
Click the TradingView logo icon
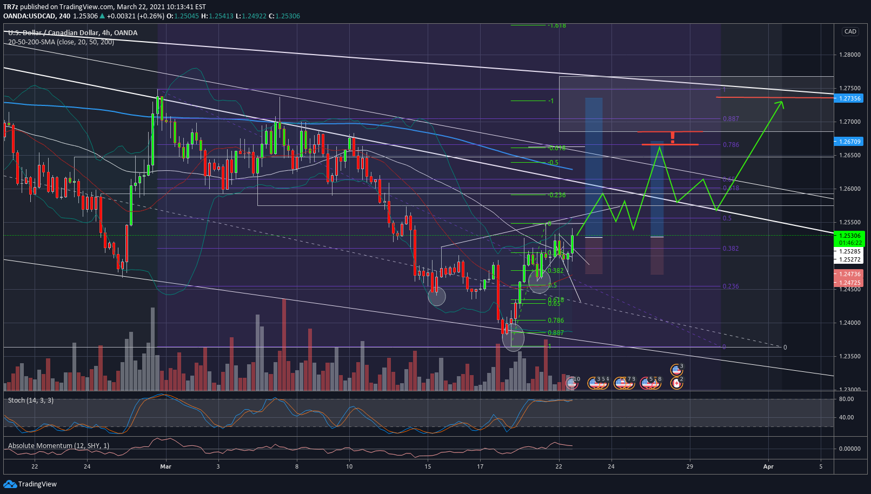pos(10,484)
